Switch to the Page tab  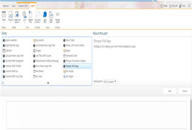point(14,6)
